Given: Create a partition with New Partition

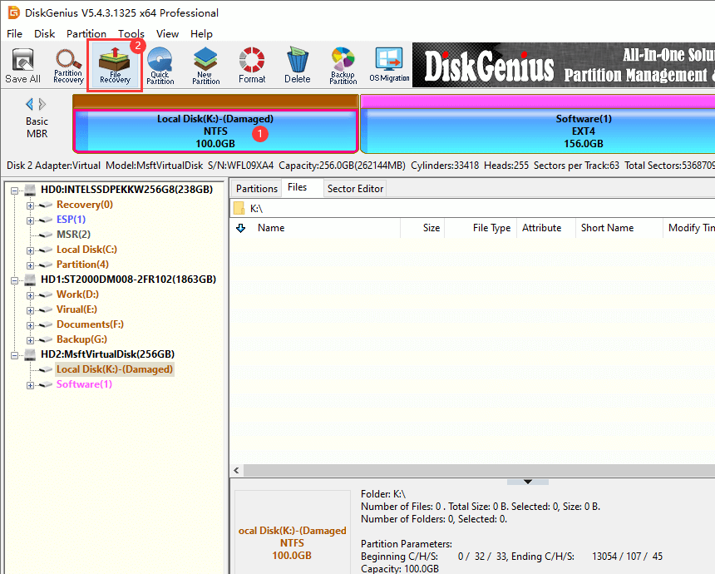Looking at the screenshot, I should tap(205, 66).
